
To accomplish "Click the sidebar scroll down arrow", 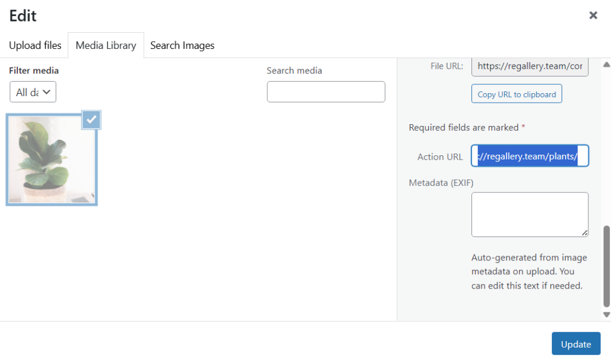I will pos(606,314).
